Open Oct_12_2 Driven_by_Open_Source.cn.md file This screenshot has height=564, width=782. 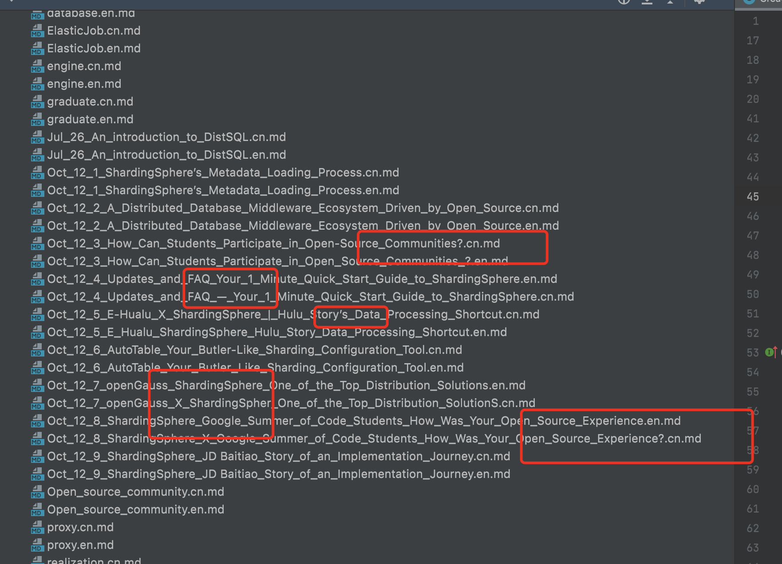point(303,208)
